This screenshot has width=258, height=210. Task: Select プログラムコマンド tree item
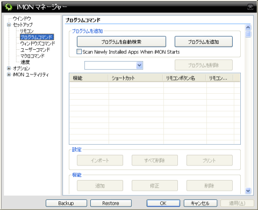click(37, 37)
